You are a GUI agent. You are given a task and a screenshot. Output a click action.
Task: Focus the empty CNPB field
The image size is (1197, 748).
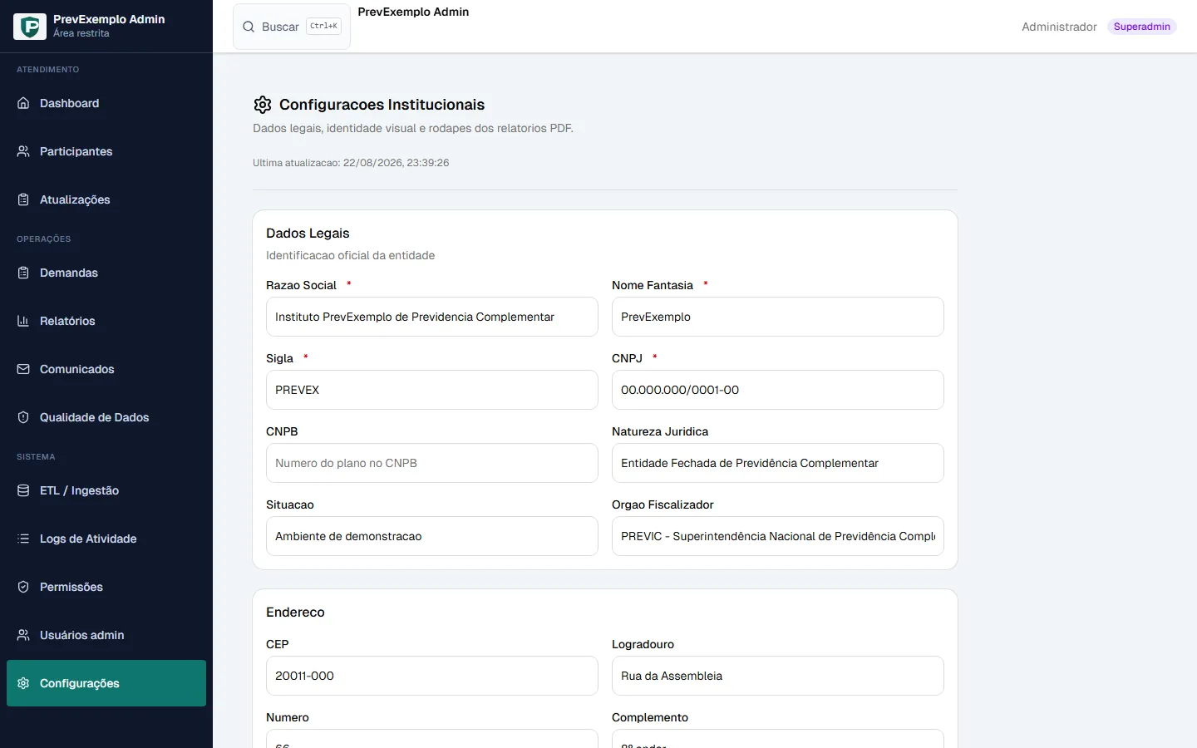(x=432, y=463)
